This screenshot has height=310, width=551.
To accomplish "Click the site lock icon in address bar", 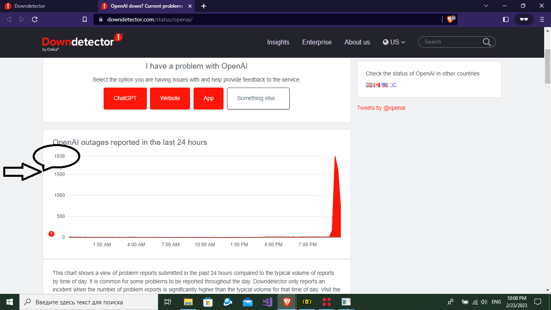I will (x=100, y=19).
